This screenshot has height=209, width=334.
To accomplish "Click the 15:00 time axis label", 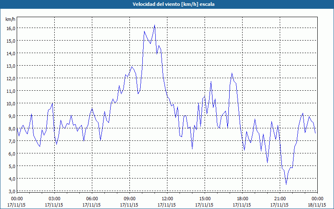I will pos(205,199).
